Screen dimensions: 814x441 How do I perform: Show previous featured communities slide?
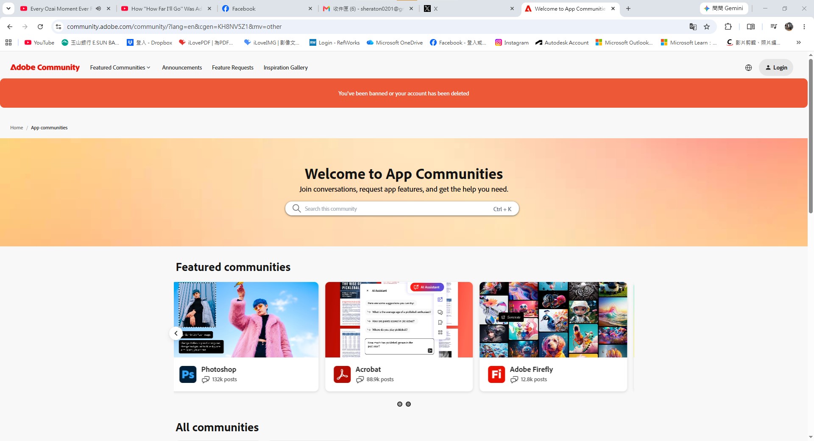(x=176, y=333)
